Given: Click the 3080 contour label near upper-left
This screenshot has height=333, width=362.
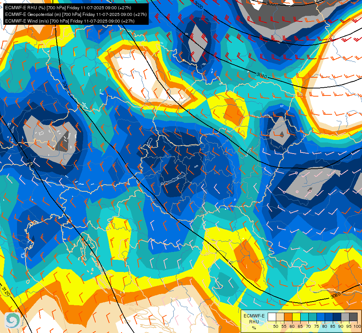Looking at the screenshot, I should (x=65, y=86).
